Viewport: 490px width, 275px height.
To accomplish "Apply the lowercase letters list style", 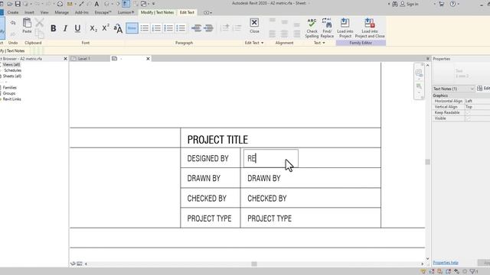I will click(168, 28).
